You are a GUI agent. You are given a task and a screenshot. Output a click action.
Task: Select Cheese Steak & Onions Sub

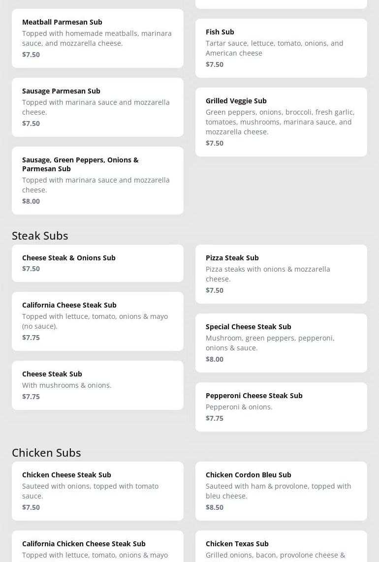point(97,263)
